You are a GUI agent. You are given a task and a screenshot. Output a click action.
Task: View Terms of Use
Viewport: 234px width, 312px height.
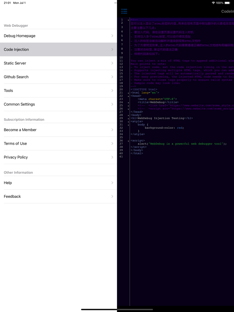[58, 143]
